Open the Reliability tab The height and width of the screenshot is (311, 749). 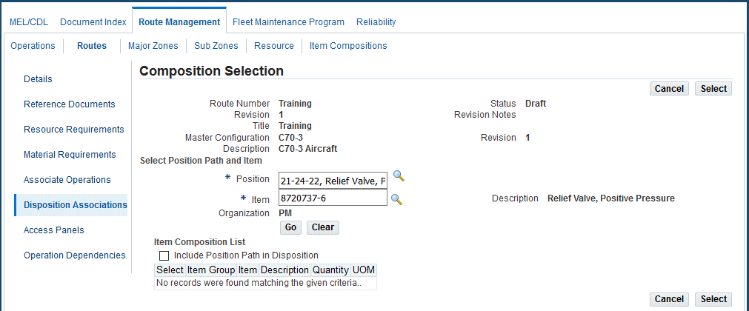tap(376, 22)
